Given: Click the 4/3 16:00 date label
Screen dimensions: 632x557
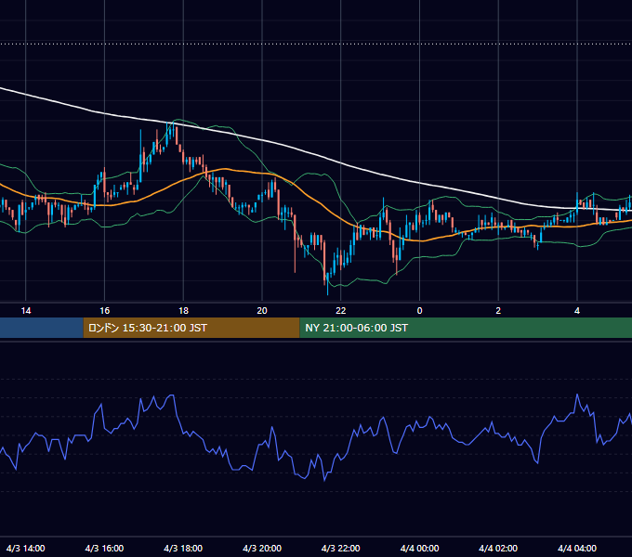Looking at the screenshot, I should coord(104,548).
